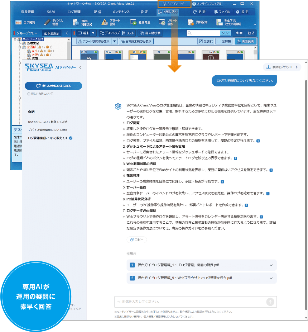Screen dimensions: 308x332
Task: Click the send arrow button in reply box
Action: [x=270, y=302]
